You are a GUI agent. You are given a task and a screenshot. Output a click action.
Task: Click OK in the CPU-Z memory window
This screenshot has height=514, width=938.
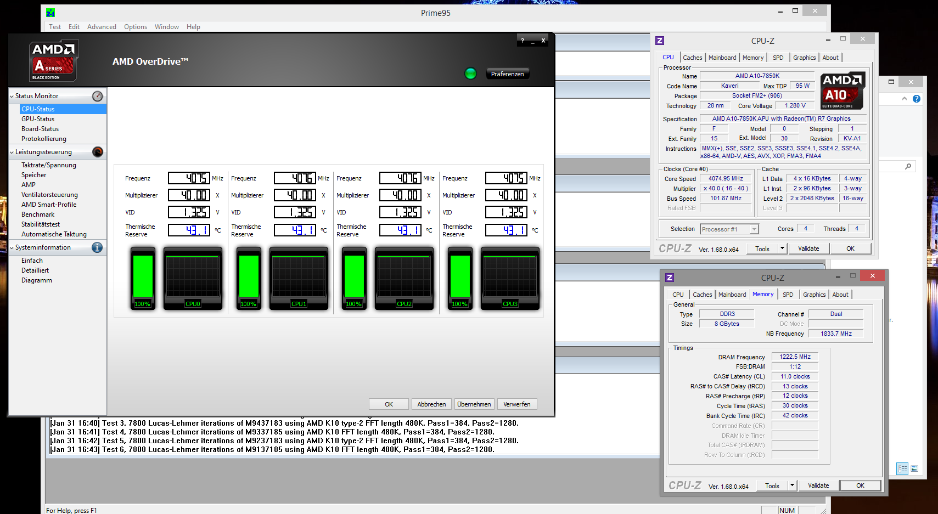(860, 485)
